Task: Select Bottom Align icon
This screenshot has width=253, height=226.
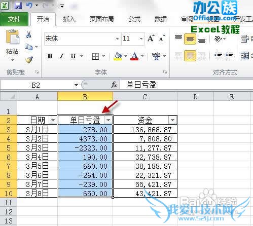Action: pos(202,40)
